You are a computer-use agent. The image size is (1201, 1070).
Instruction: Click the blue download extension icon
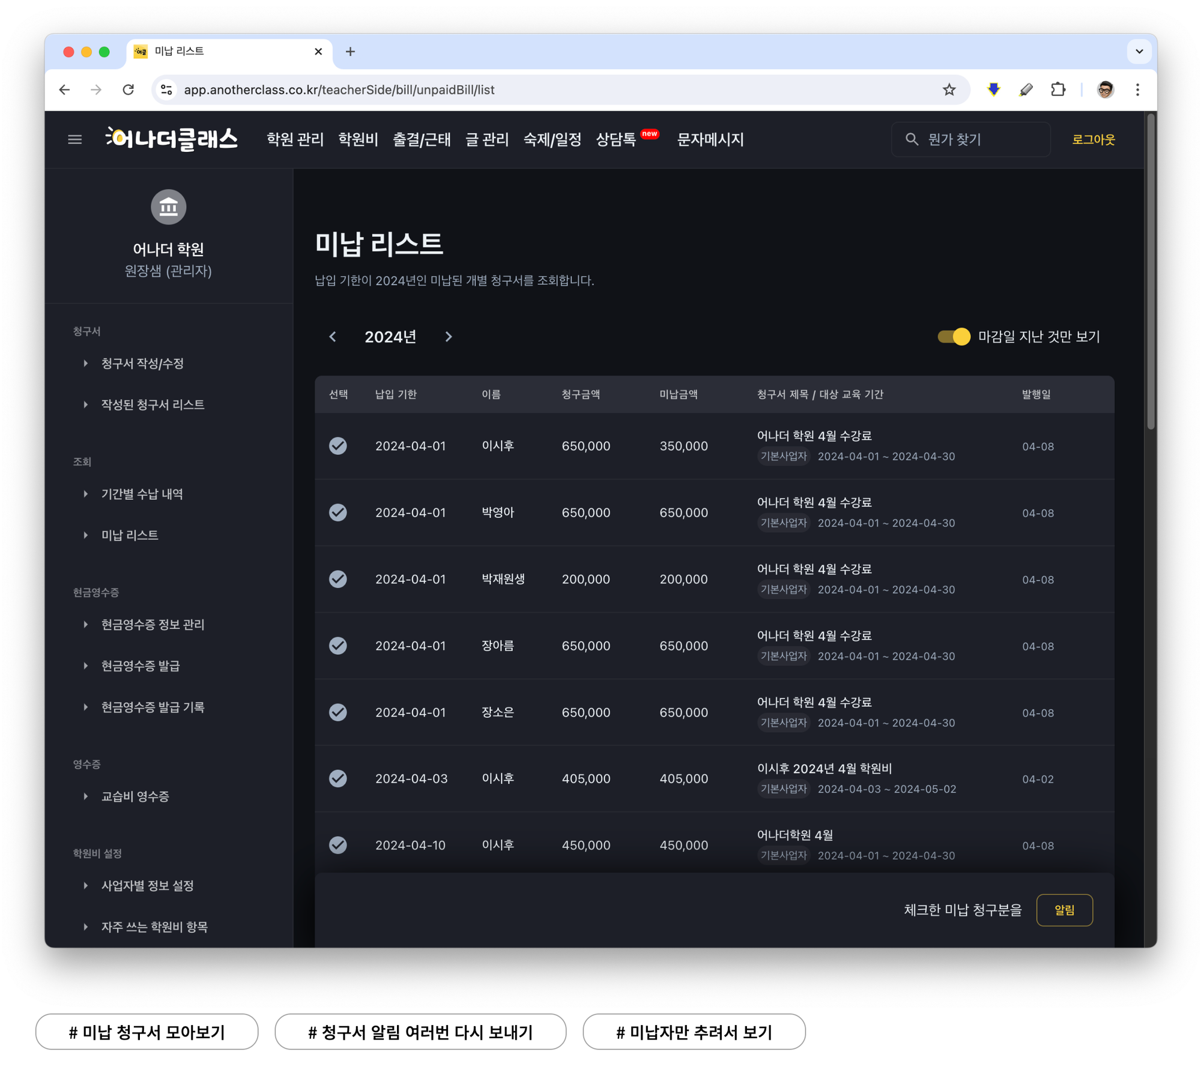(x=993, y=89)
